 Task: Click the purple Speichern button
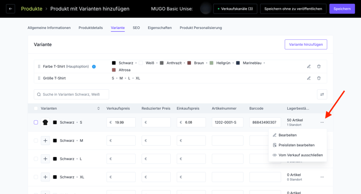(x=342, y=9)
